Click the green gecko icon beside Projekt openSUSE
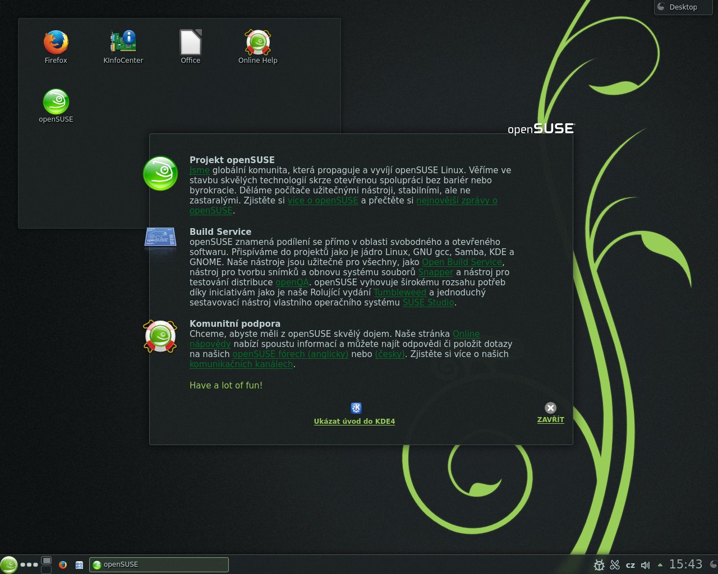718x574 pixels. pyautogui.click(x=160, y=173)
